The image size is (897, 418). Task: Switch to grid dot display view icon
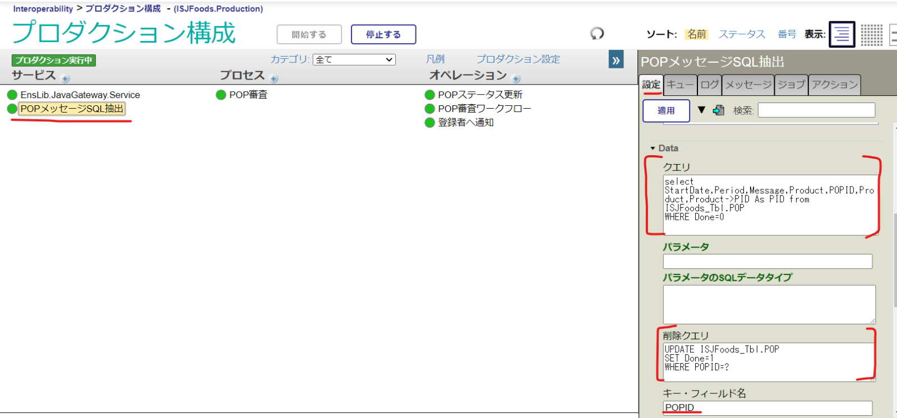[x=871, y=35]
